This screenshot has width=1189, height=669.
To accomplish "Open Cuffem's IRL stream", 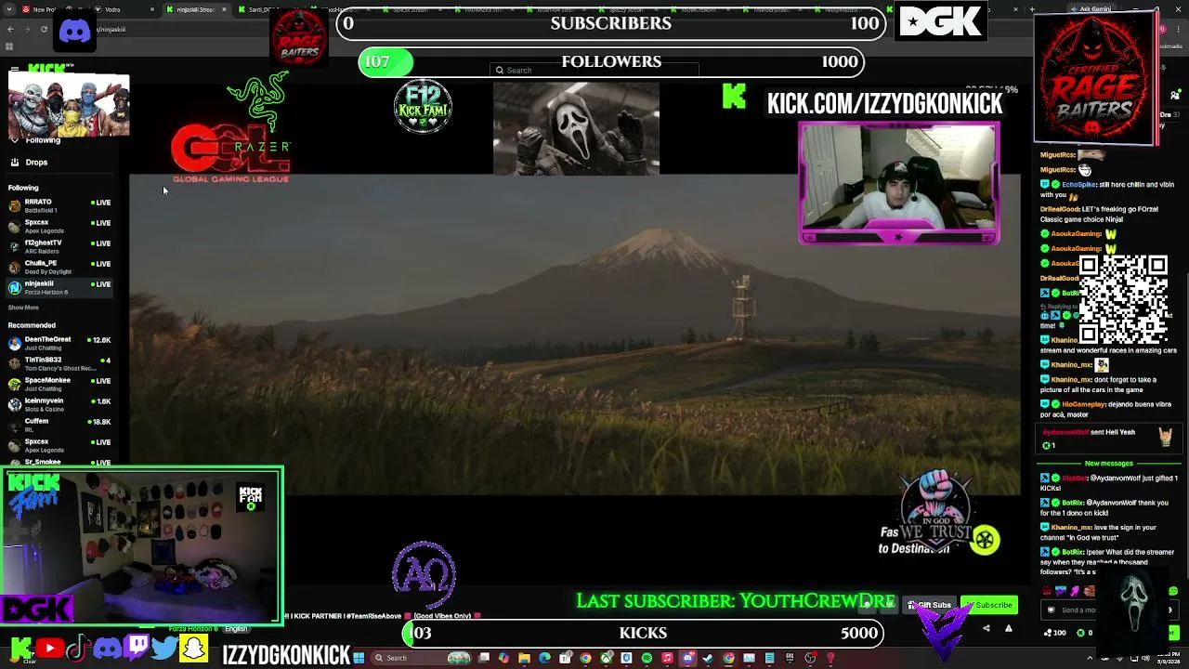I will (59, 425).
